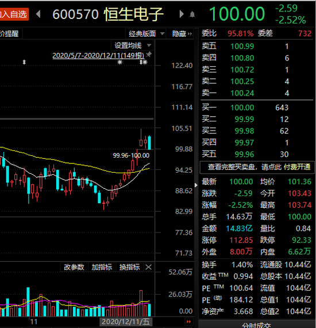Click the 付费开通 link for the full order book
This screenshot has height=328, width=316.
[x=297, y=167]
